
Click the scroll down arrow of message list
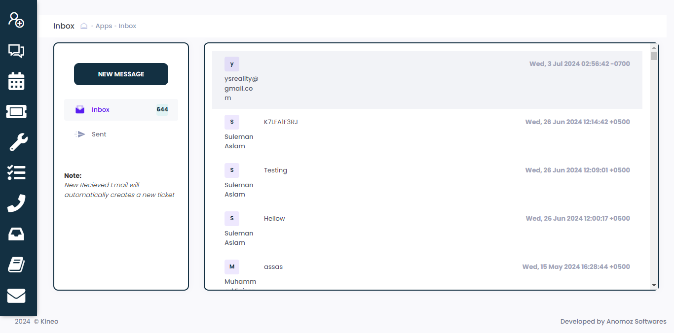654,285
